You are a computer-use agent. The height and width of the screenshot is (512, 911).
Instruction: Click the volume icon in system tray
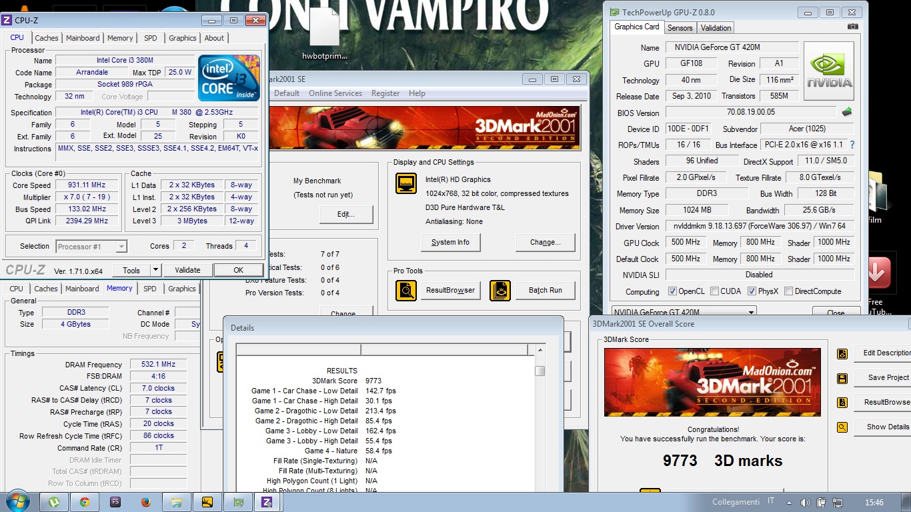pos(806,502)
